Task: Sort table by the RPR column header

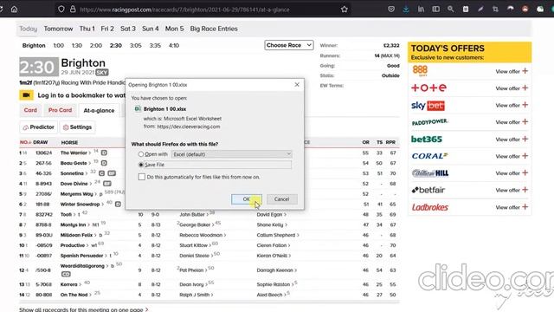Action: tap(390, 142)
